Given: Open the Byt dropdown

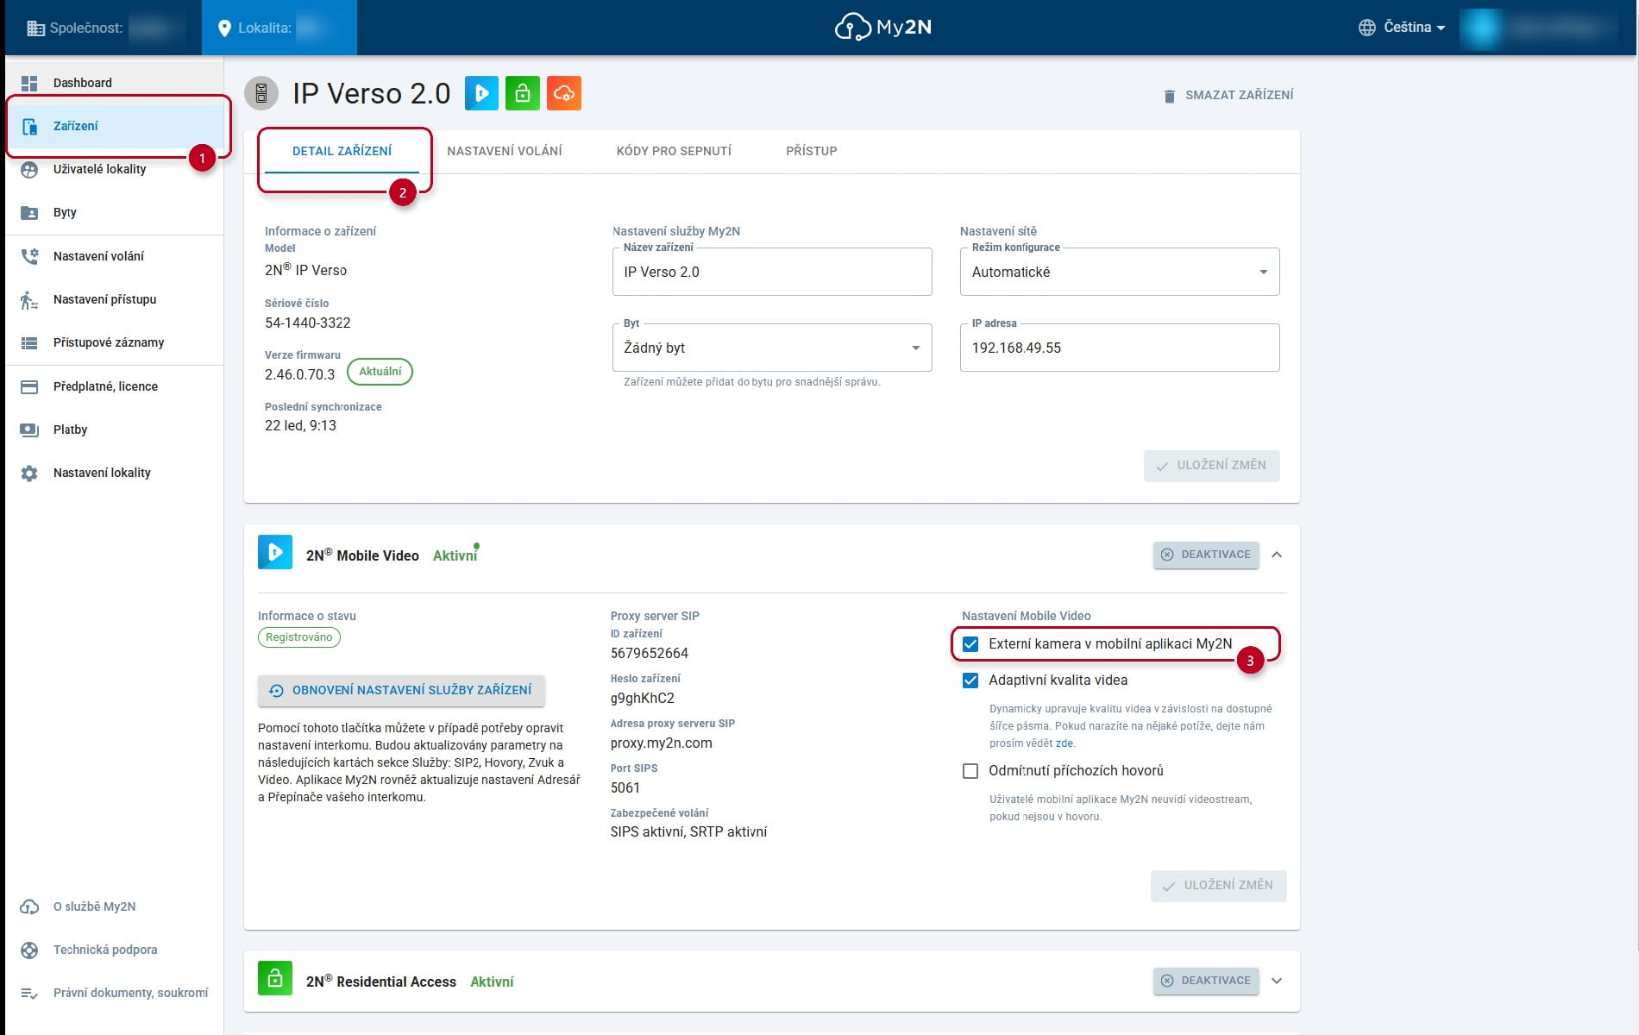Looking at the screenshot, I should coord(772,348).
